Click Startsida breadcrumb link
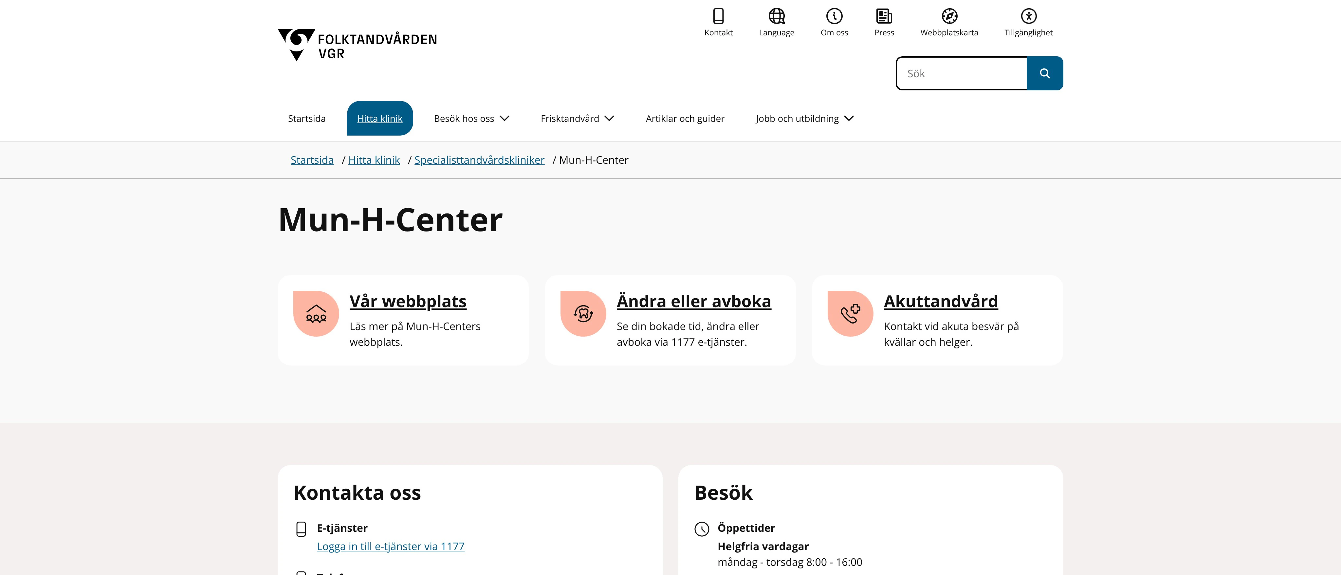1341x575 pixels. click(x=312, y=160)
